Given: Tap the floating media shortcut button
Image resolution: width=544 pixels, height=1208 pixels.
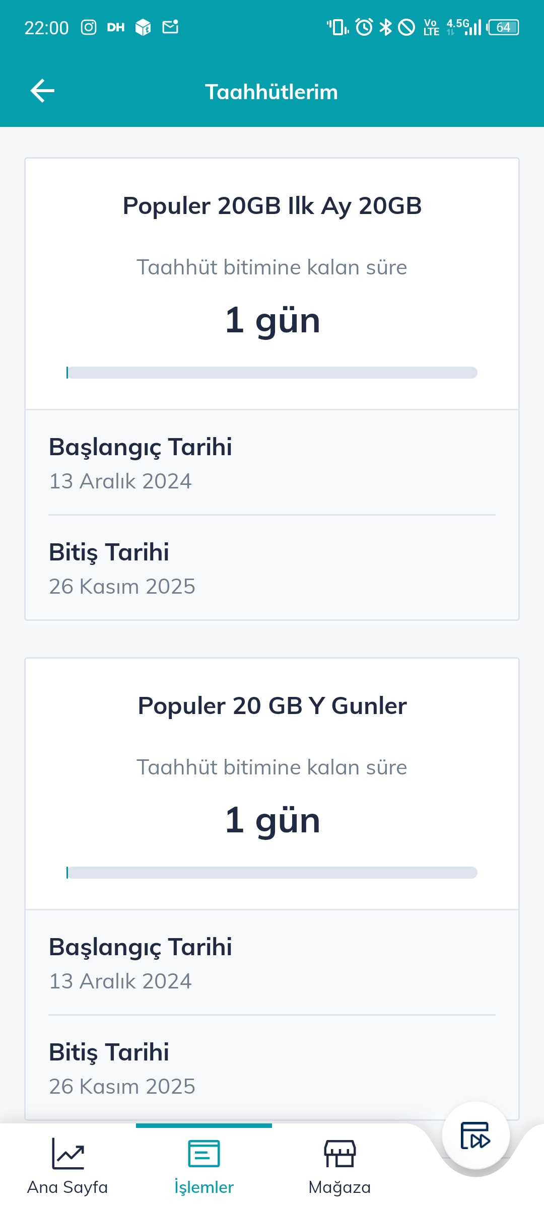Looking at the screenshot, I should [475, 1136].
